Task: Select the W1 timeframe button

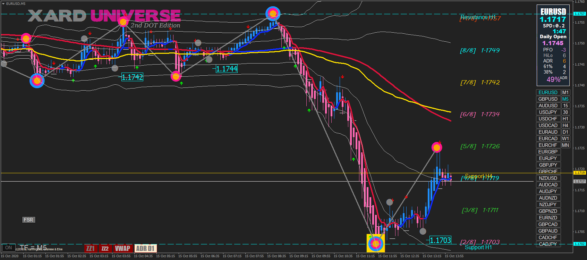Action: coord(565,139)
